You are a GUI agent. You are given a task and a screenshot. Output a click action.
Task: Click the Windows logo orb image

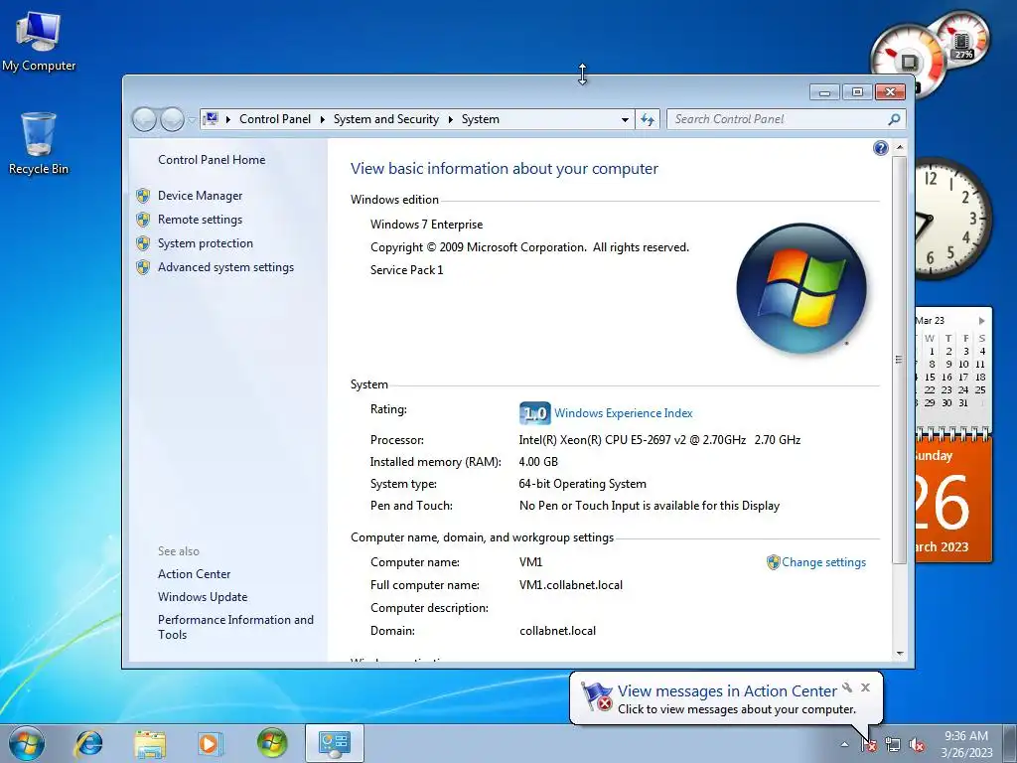click(801, 288)
